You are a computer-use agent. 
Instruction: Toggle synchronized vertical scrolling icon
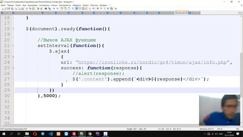point(62,8)
